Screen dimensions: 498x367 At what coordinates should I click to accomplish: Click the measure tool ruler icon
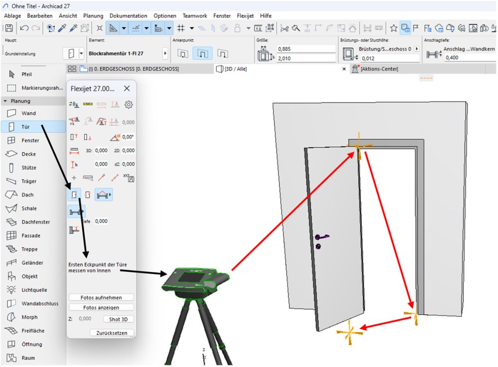pyautogui.click(x=258, y=28)
